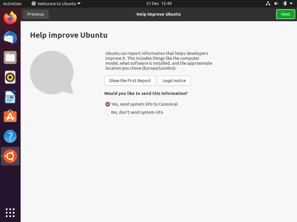The height and width of the screenshot is (222, 297).
Task: Click the Welcome to Ubuntu dock icon
Action: 10,156
